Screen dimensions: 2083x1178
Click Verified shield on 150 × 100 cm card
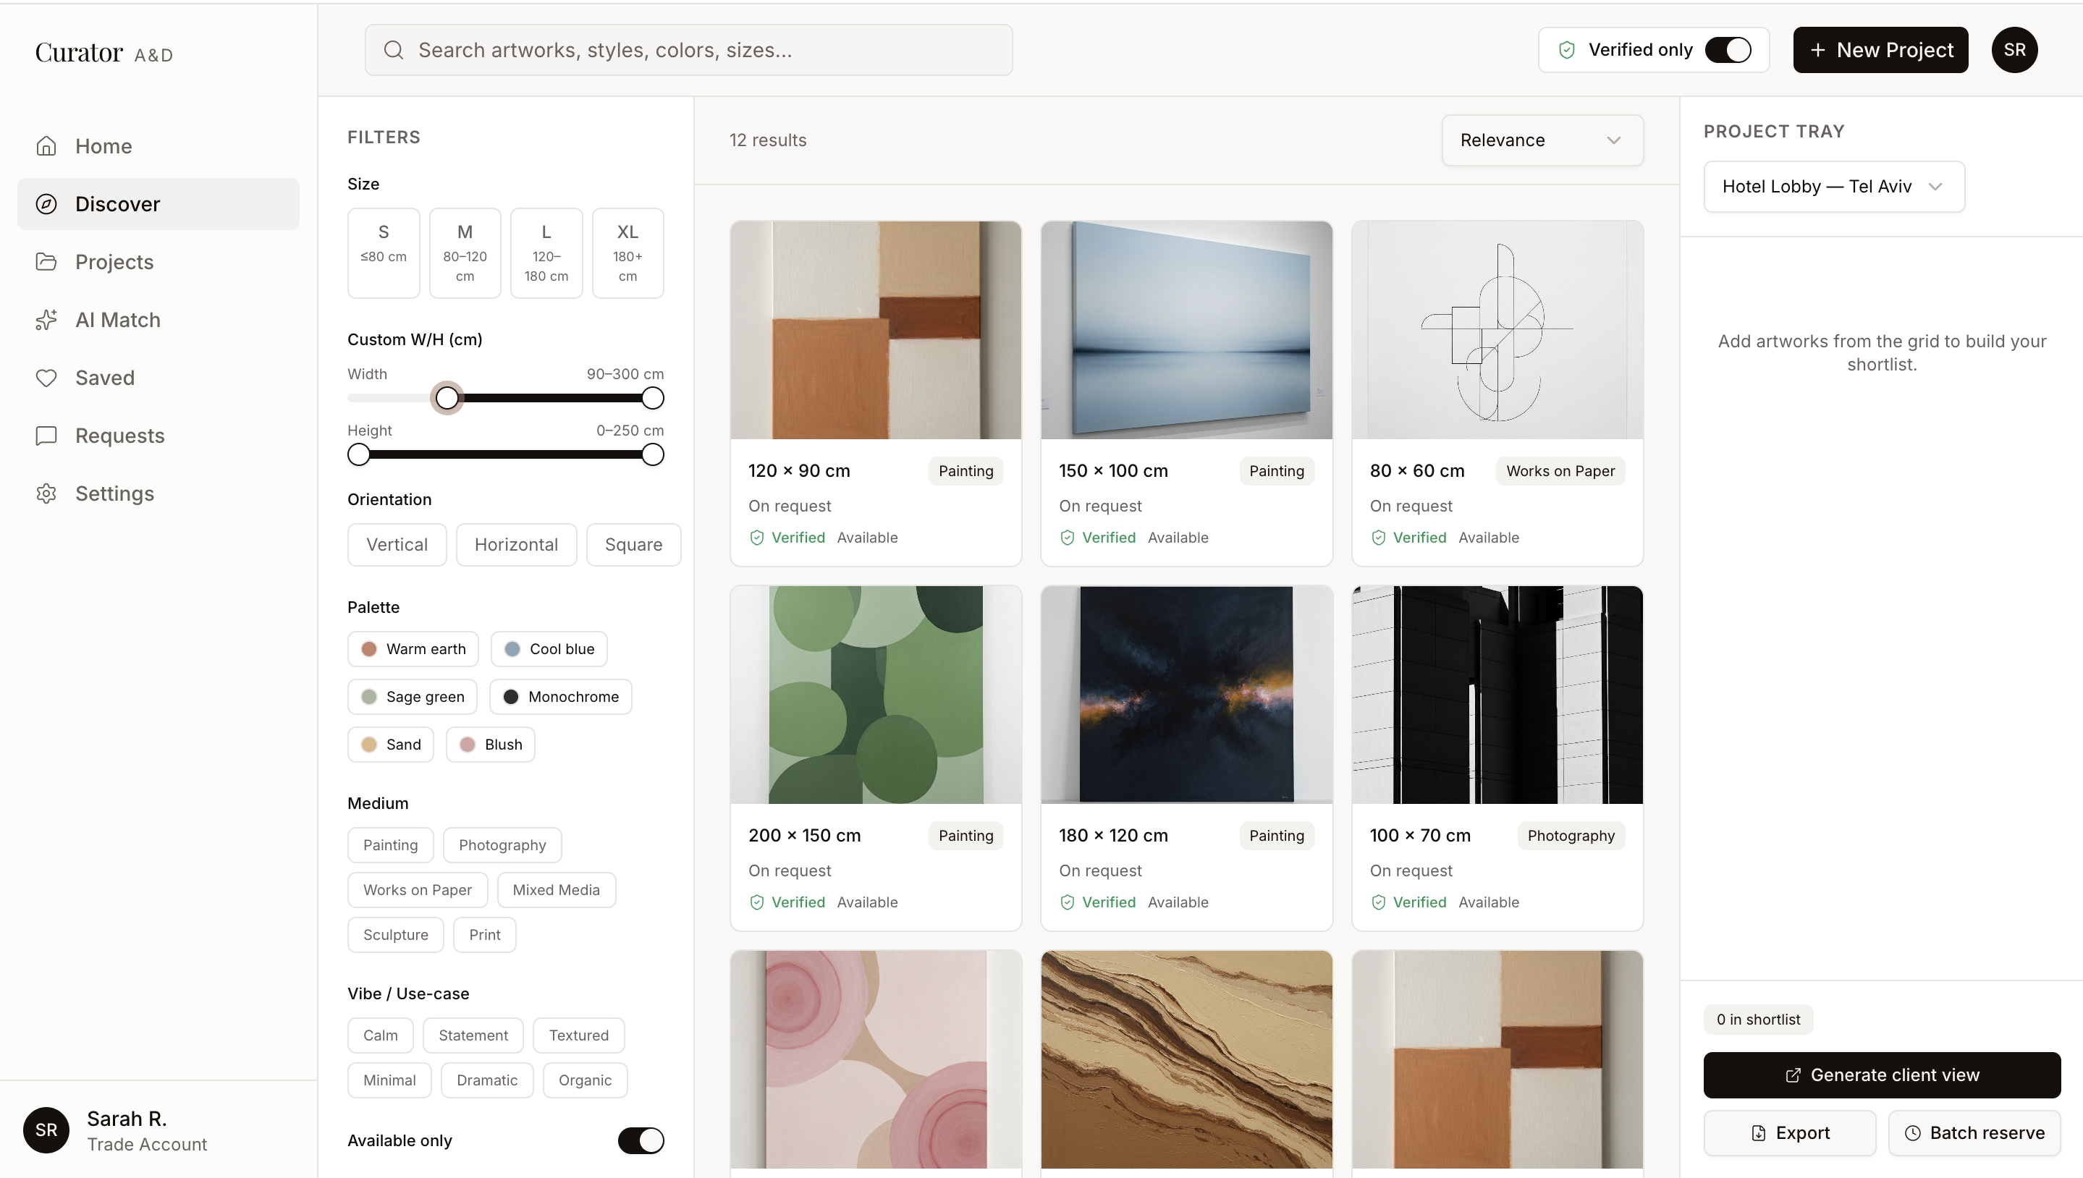coord(1068,537)
